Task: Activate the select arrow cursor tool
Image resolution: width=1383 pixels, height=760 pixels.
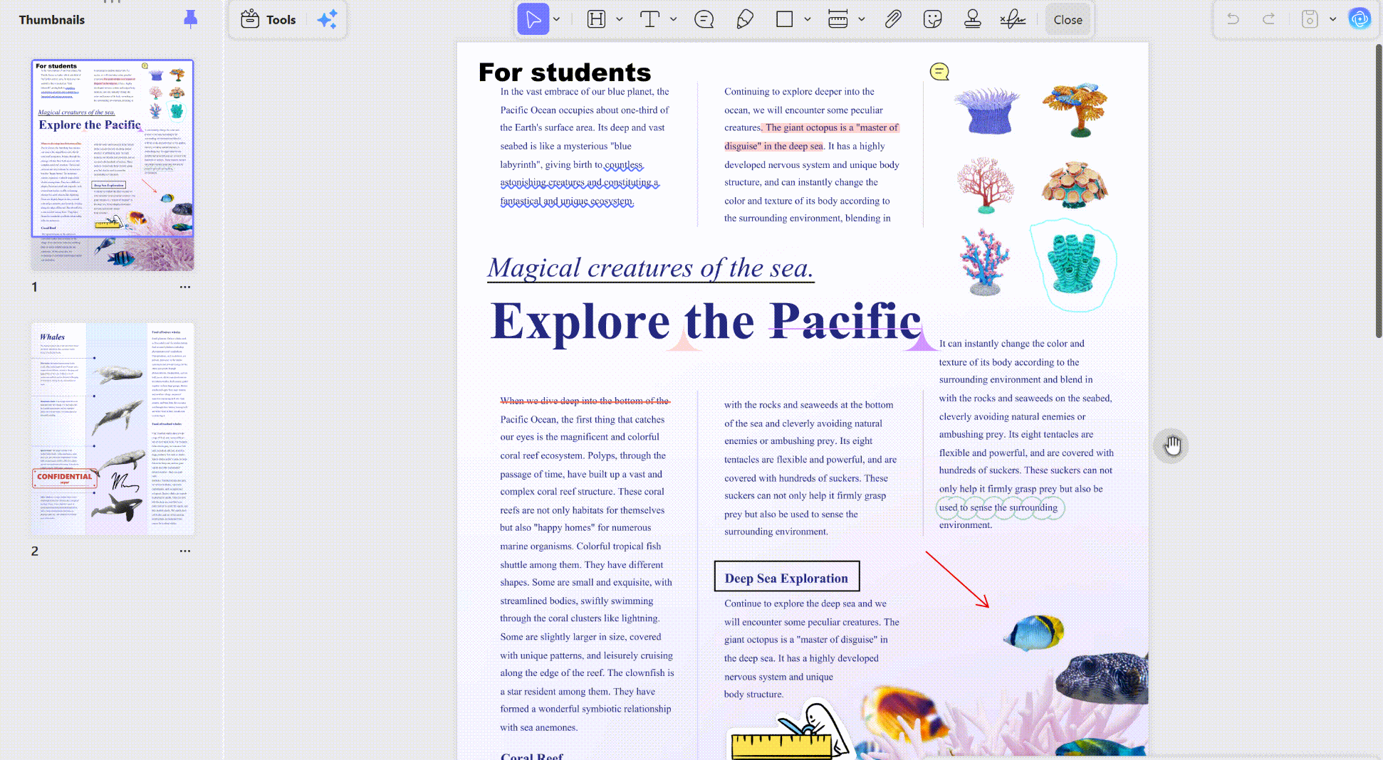Action: pyautogui.click(x=533, y=19)
